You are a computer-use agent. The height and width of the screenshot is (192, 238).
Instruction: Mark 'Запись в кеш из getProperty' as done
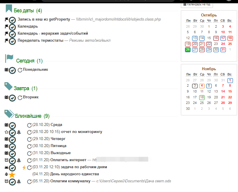coord(12,20)
